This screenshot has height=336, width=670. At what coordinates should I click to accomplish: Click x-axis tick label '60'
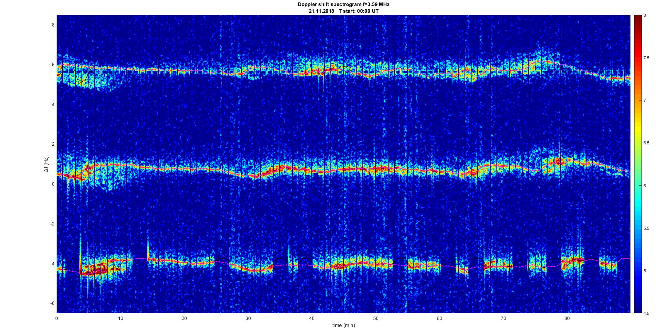tap(439, 318)
